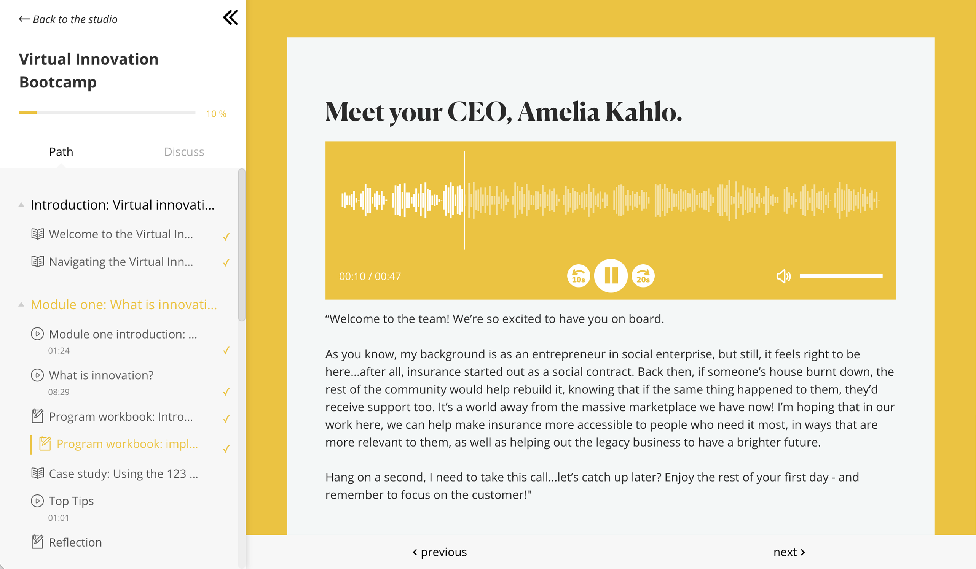Switch to the Discuss tab
This screenshot has height=569, width=976.
coord(184,152)
